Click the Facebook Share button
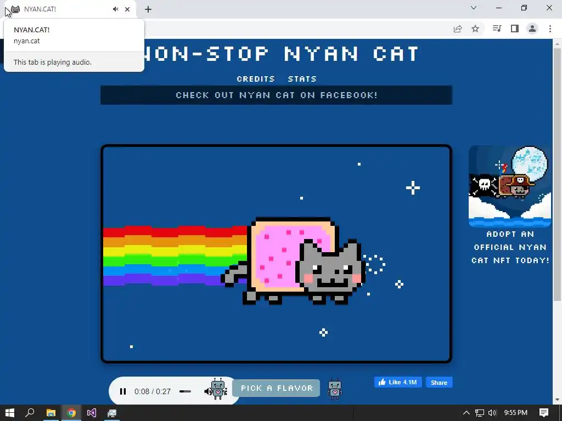The width and height of the screenshot is (562, 421). pyautogui.click(x=439, y=382)
